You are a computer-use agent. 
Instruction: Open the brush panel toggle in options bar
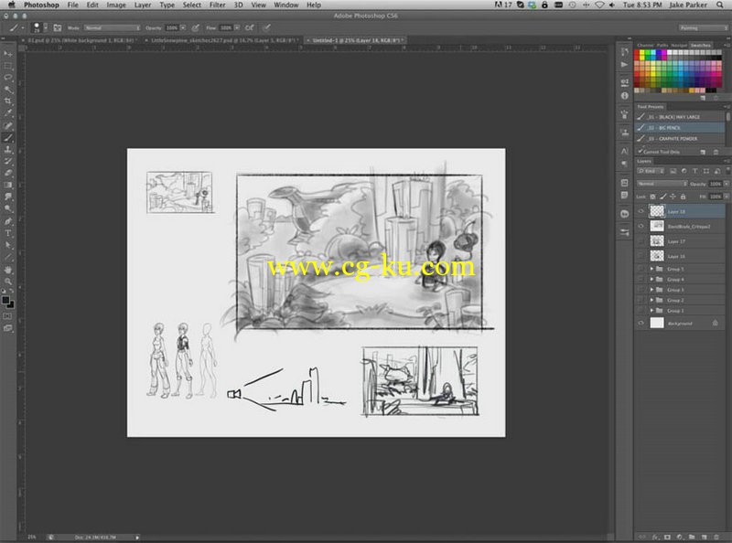58,28
